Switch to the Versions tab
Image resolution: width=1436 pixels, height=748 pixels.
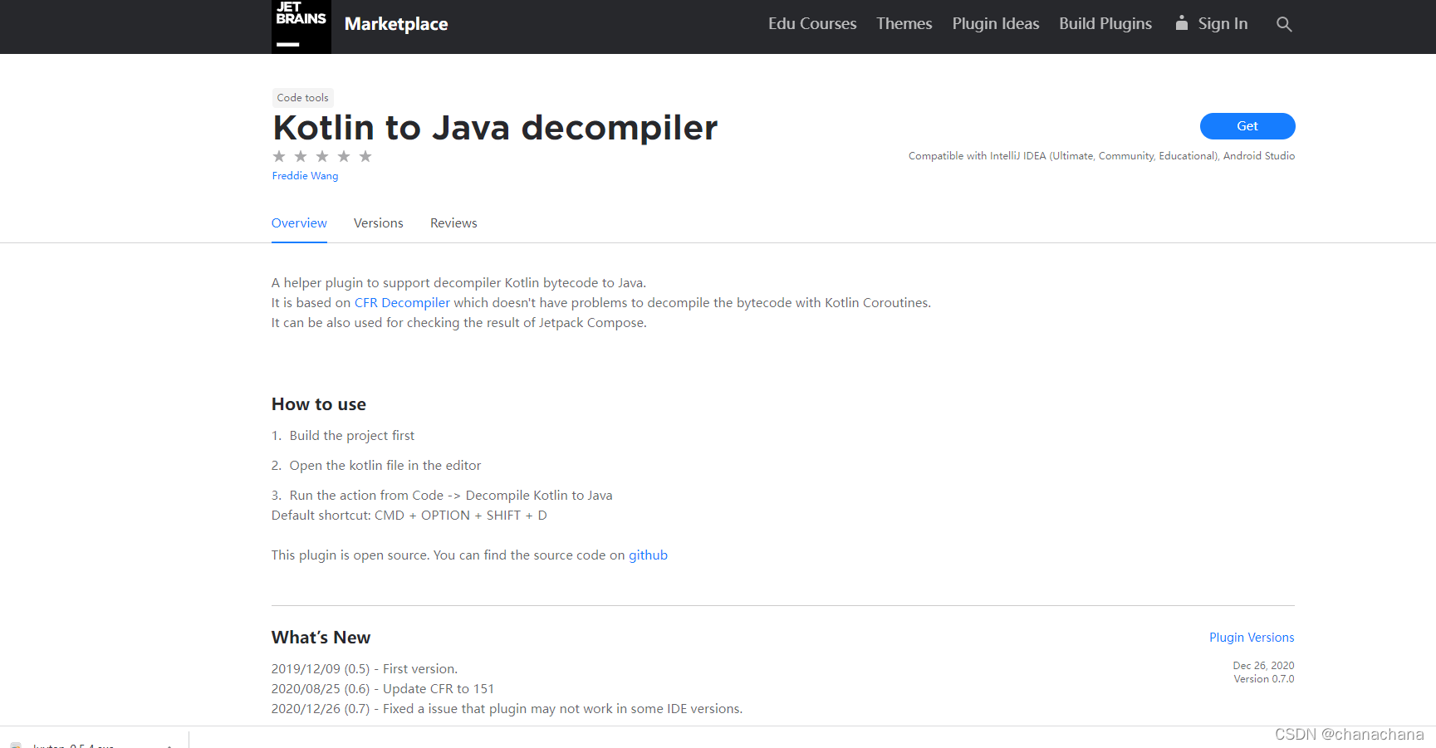(x=379, y=223)
